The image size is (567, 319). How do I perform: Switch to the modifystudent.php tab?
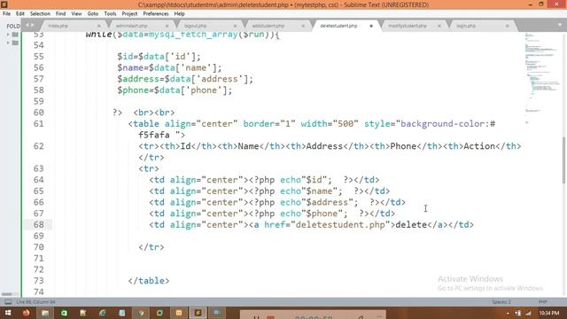pyautogui.click(x=408, y=26)
